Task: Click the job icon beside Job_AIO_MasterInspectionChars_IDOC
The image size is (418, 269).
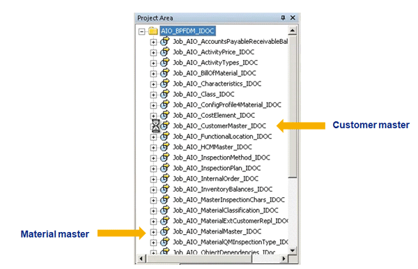Action: pos(164,199)
